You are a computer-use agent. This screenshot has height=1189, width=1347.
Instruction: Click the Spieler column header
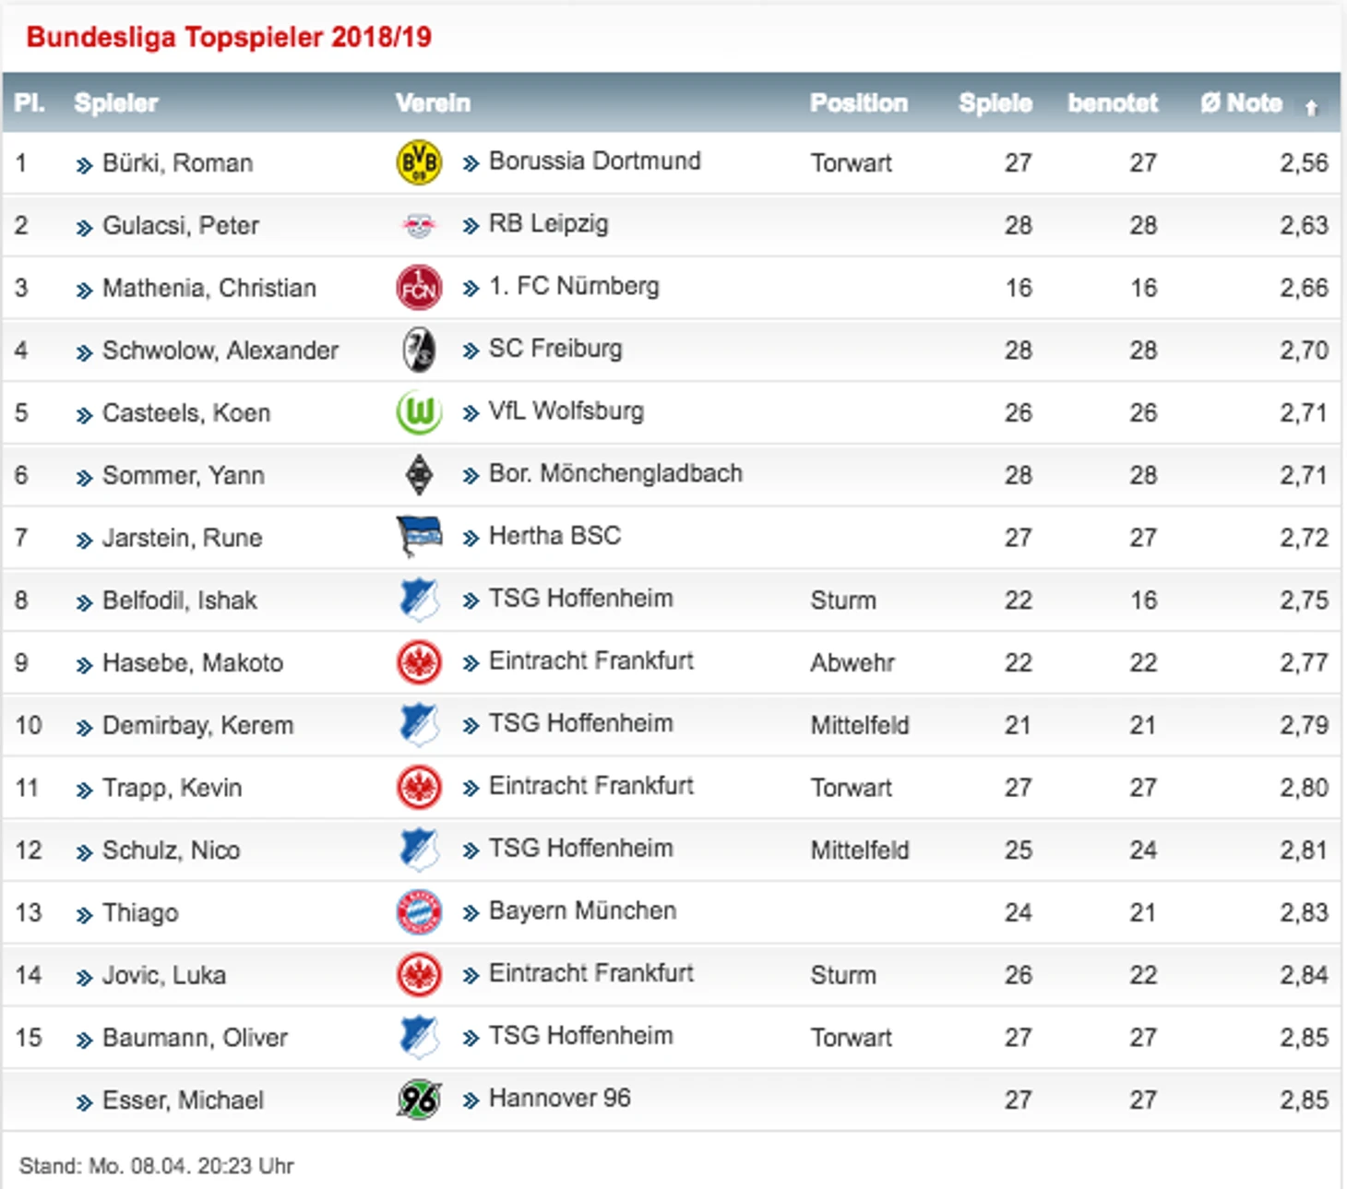coord(115,103)
